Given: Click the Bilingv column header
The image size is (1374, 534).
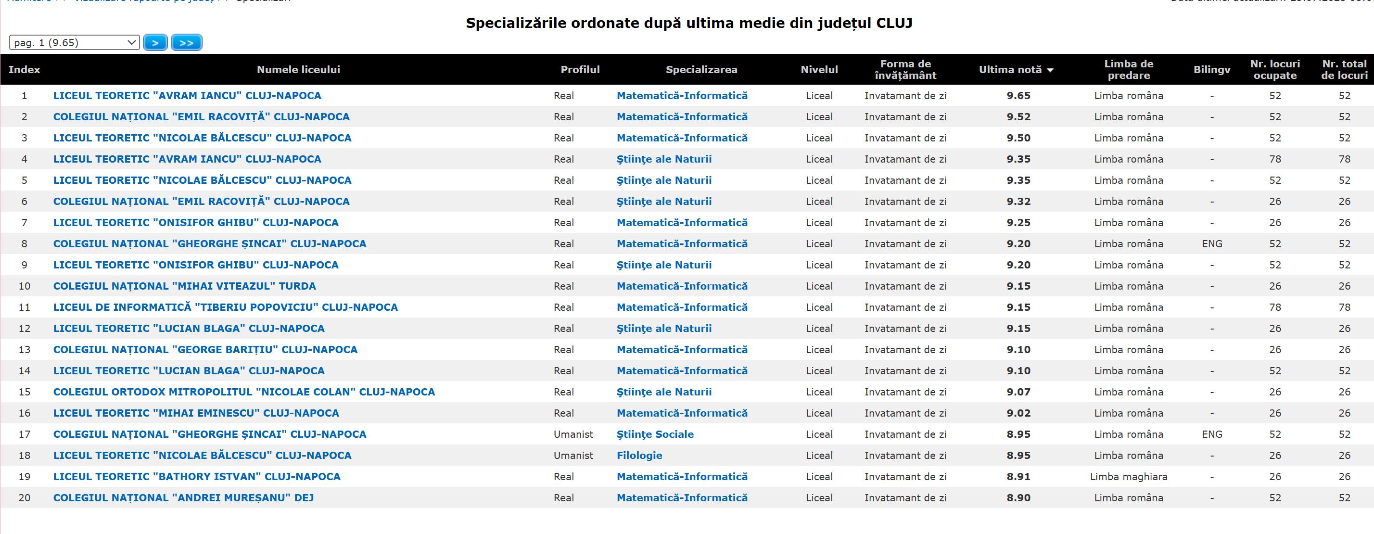Looking at the screenshot, I should click(1211, 69).
